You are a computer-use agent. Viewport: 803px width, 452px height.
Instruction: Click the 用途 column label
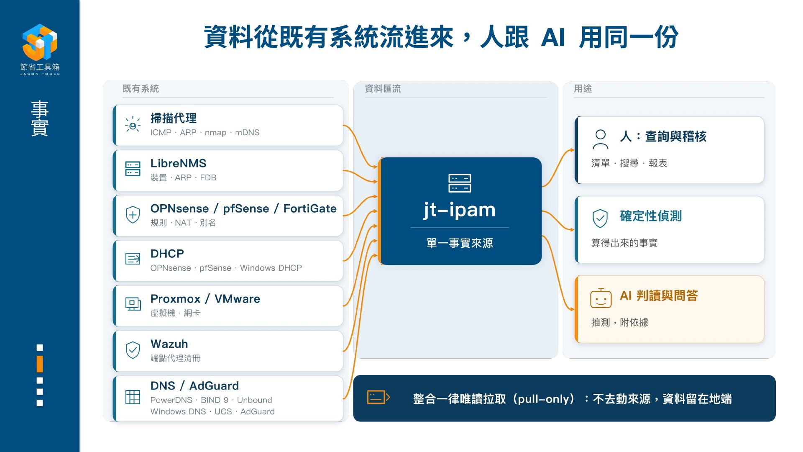583,89
